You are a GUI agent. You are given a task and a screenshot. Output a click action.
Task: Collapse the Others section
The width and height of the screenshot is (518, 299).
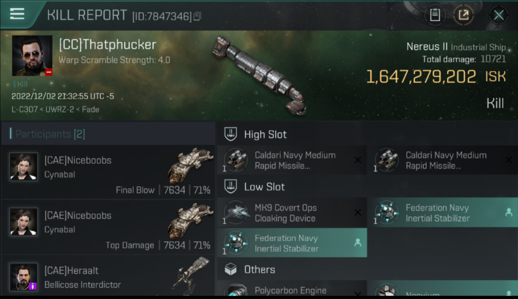click(259, 270)
